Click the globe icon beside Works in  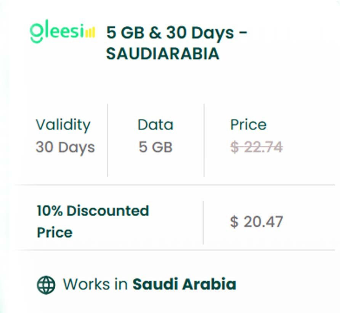(x=46, y=284)
